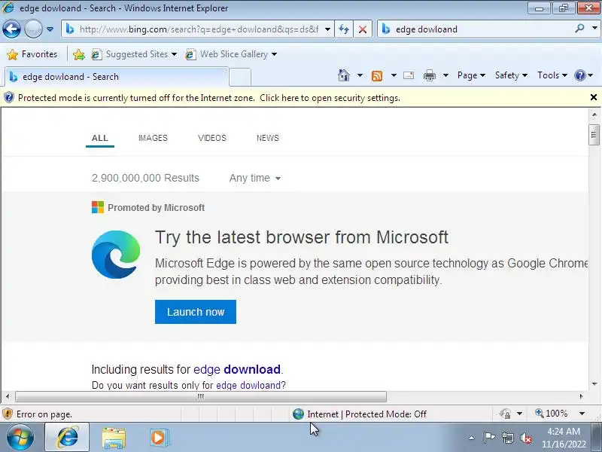Click the Print icon

[x=429, y=75]
